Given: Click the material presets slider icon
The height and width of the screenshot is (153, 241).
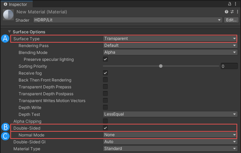Looking at the screenshot, I should pos(232,12).
